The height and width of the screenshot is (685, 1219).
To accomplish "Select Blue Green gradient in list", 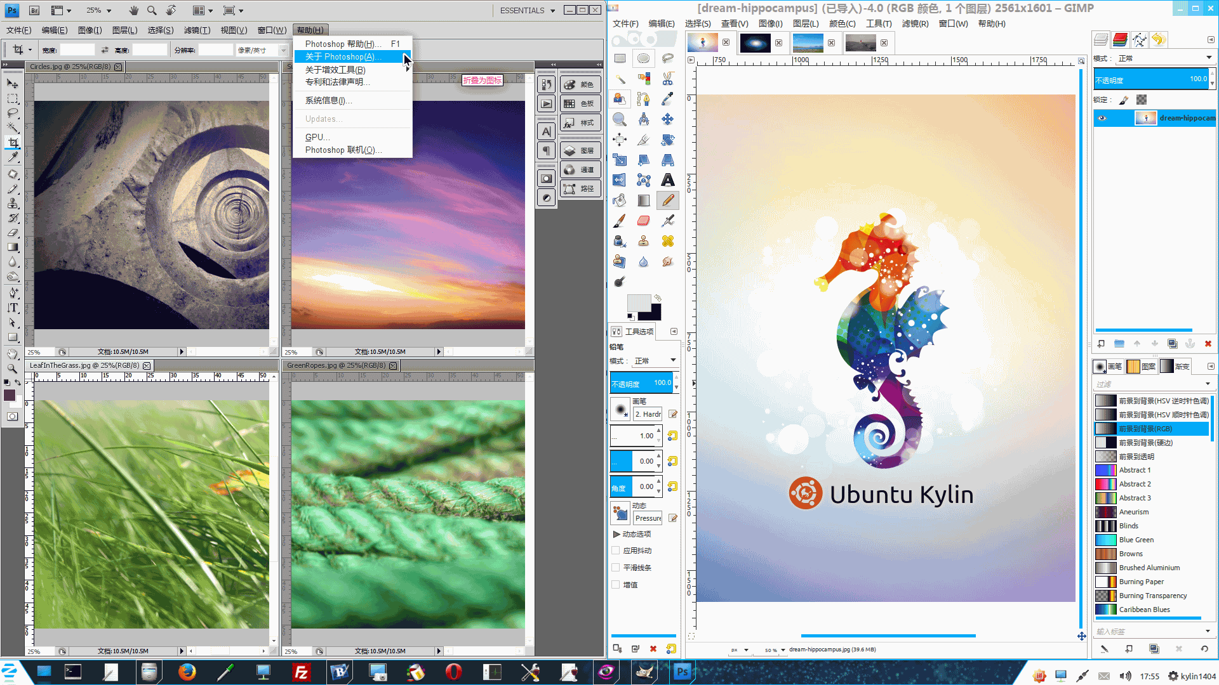I will [x=1151, y=540].
